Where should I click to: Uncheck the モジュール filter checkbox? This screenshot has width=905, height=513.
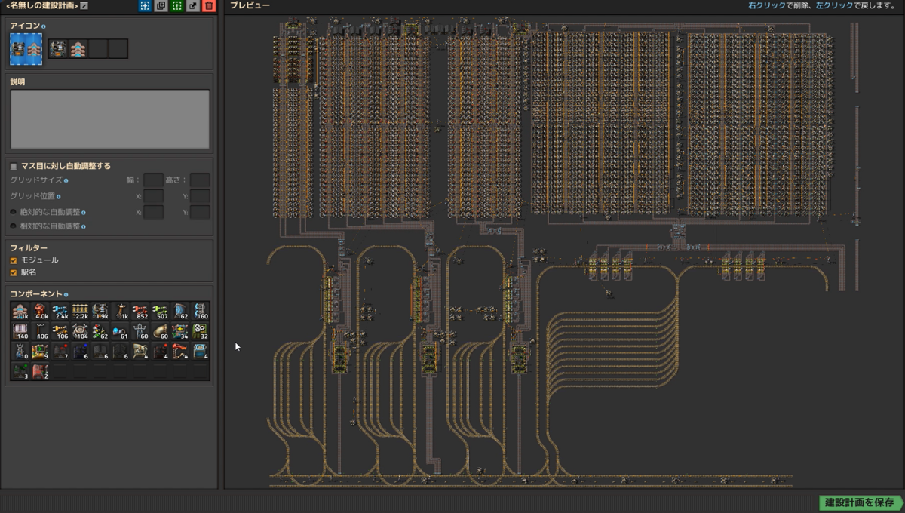coord(14,260)
